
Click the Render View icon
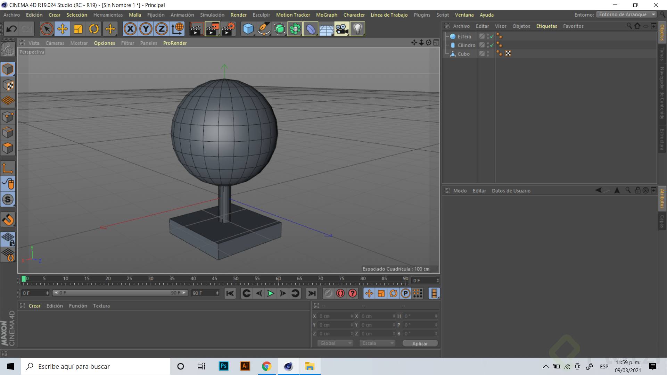tap(196, 29)
